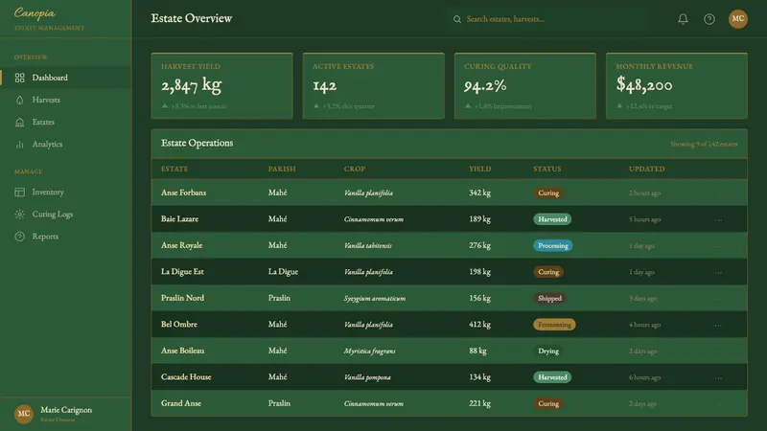Open Inventory page
The height and width of the screenshot is (431, 767).
click(x=66, y=193)
